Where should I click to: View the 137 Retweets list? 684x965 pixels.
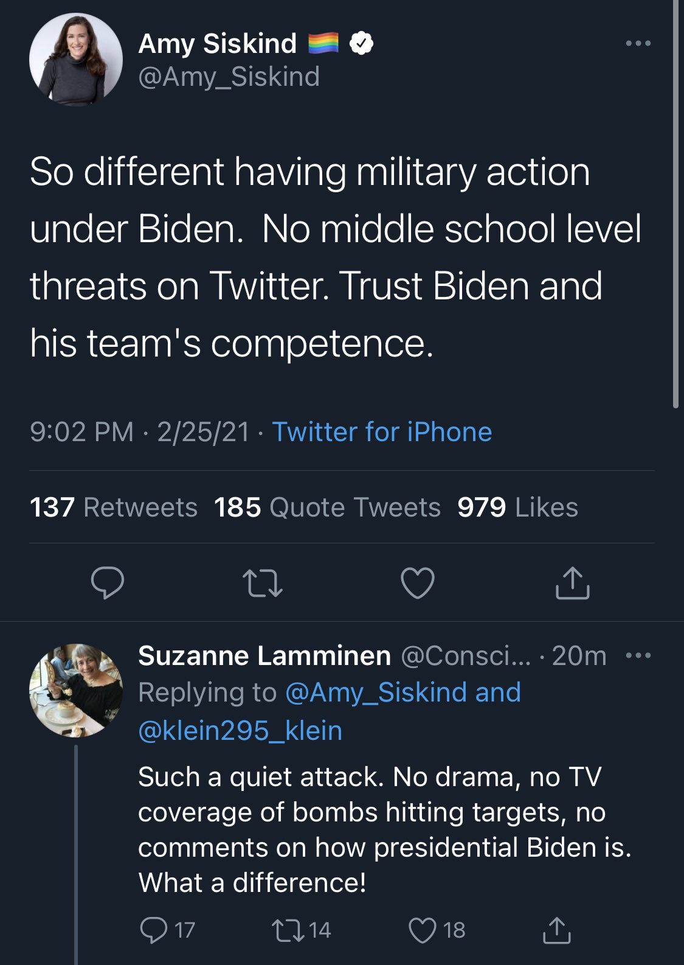click(x=114, y=507)
